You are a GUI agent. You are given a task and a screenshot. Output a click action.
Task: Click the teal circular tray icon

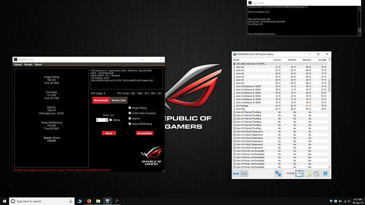point(336,201)
